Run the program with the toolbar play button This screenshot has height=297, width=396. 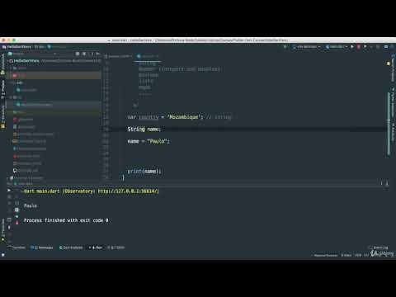[x=352, y=47]
